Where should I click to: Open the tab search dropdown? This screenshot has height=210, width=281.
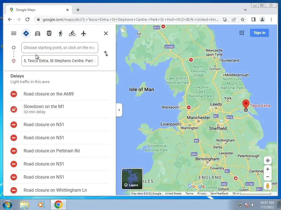point(245,10)
